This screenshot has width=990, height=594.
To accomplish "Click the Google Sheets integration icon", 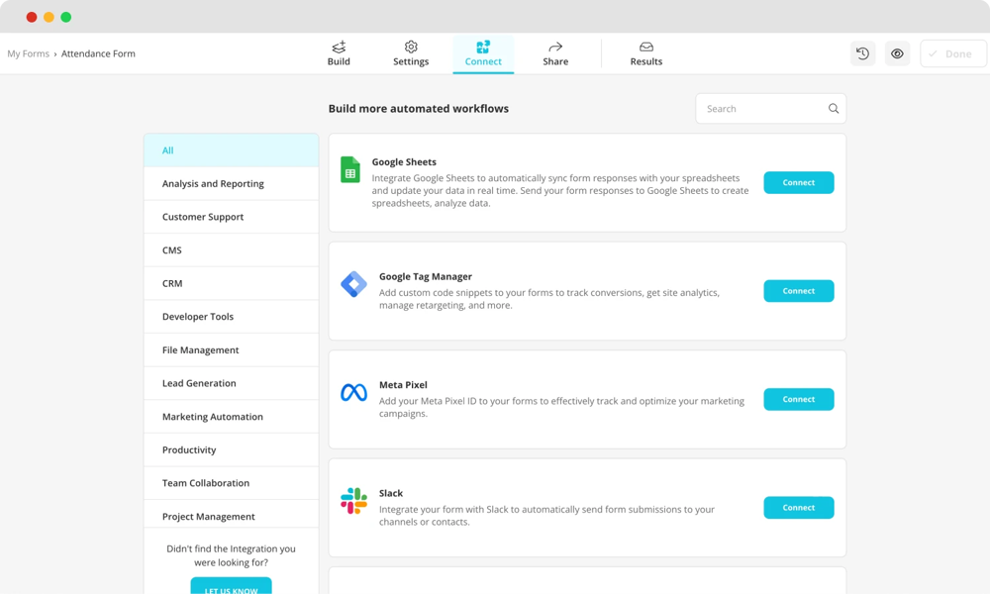I will coord(349,169).
